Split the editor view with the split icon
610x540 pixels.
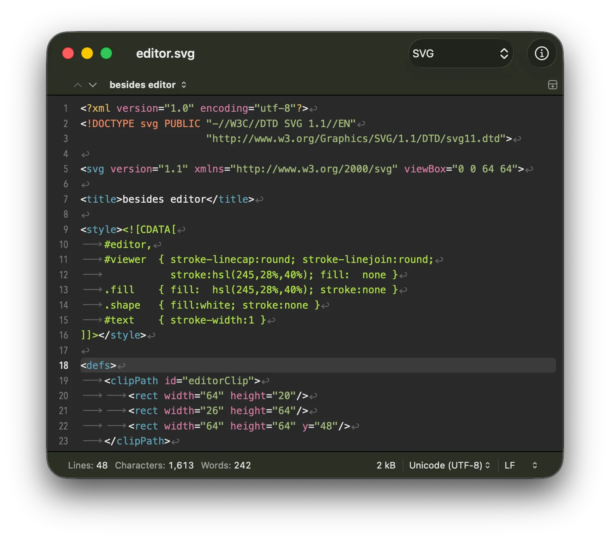[552, 85]
